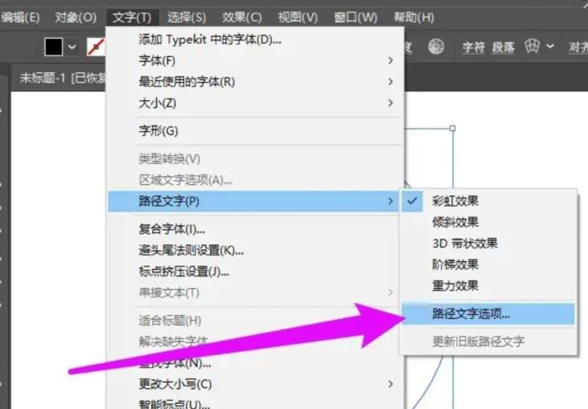The image size is (588, 409).
Task: Select the 重力效果 option
Action: point(488,286)
